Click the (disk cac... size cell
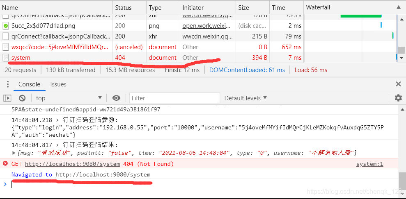The height and width of the screenshot is (199, 406). tap(252, 26)
